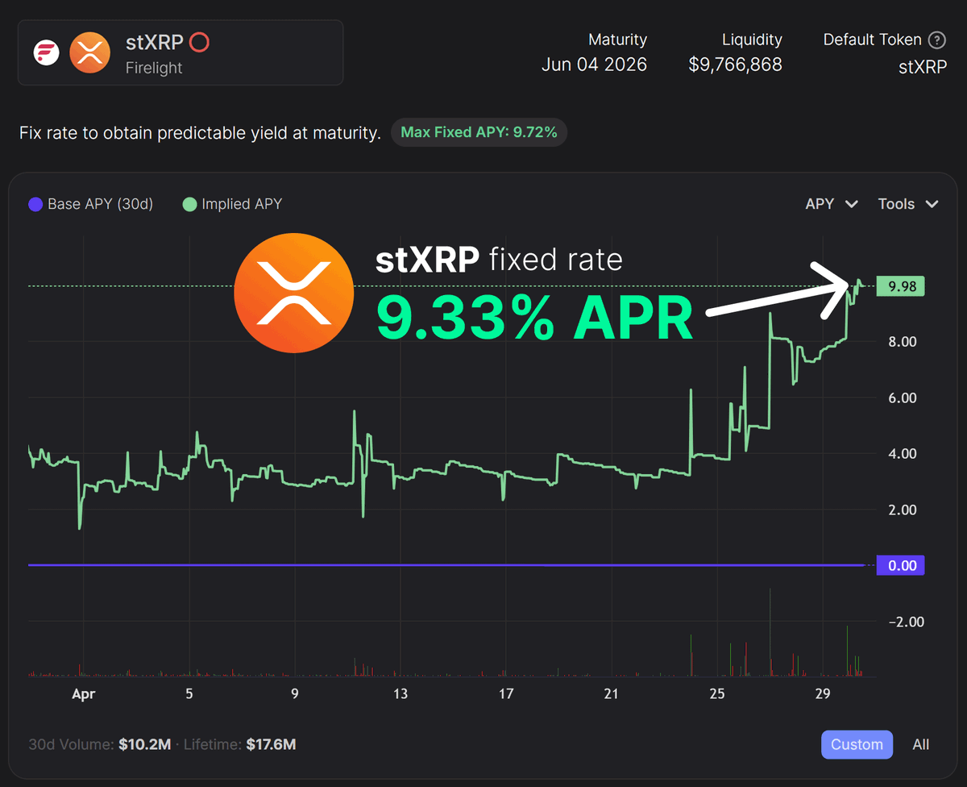Click the 29 date label on time axis

[x=823, y=693]
